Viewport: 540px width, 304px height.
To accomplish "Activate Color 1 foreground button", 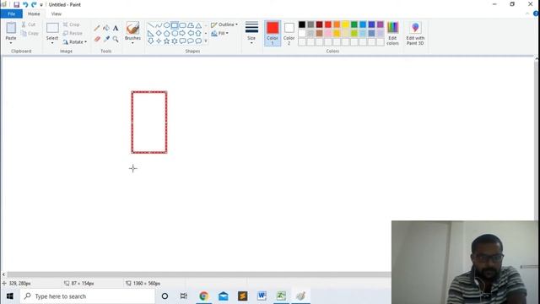I will 273,33.
